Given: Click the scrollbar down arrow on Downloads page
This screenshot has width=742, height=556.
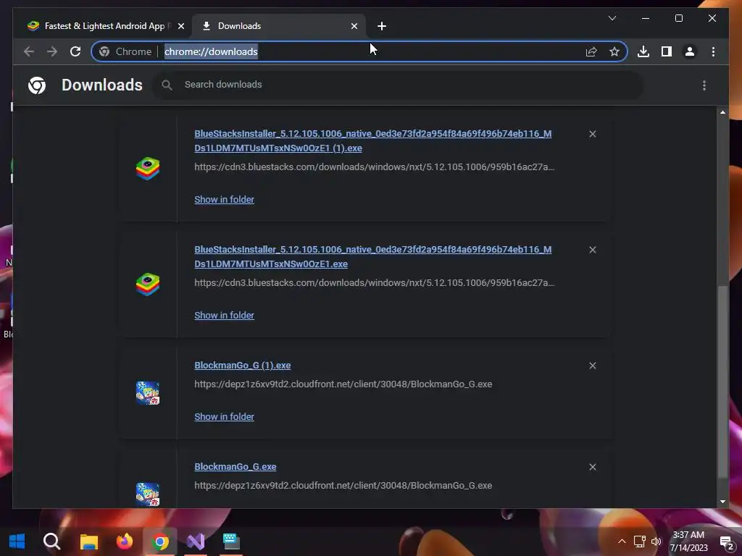Looking at the screenshot, I should point(722,502).
